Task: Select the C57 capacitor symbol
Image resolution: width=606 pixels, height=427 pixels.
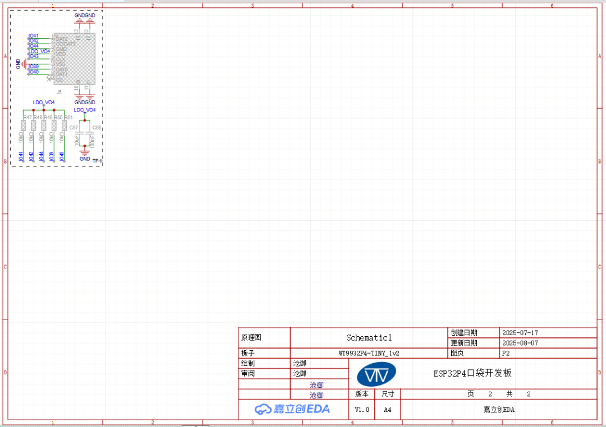Action: (x=80, y=133)
